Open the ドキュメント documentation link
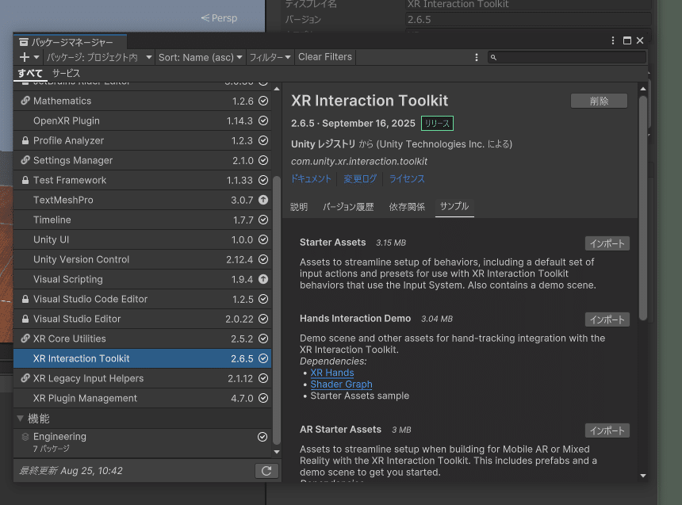 click(x=311, y=179)
